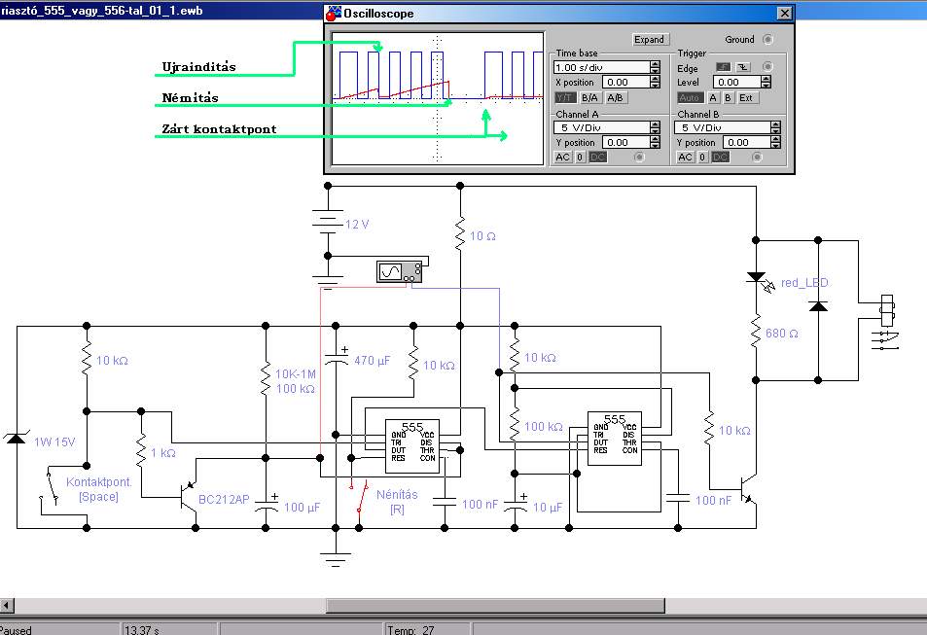927x635 pixels.
Task: Click the Channel B input terminal
Action: 758,157
